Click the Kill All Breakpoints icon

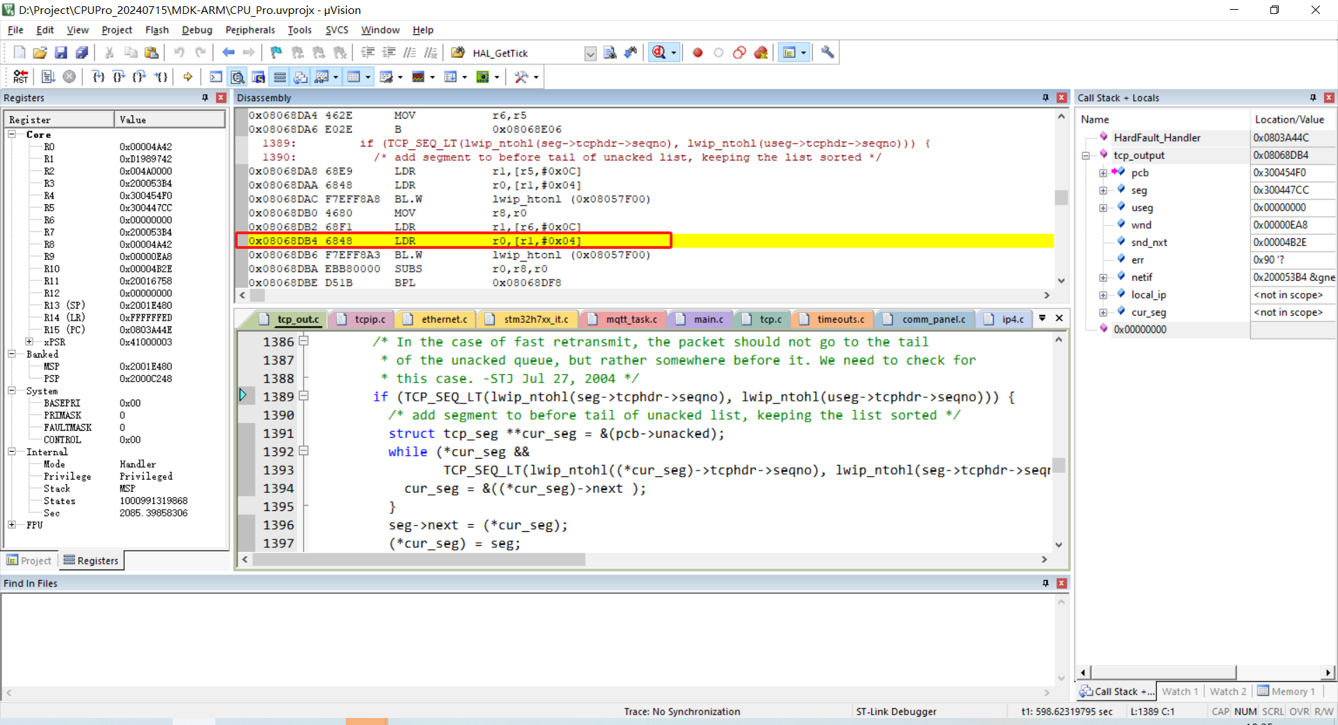click(760, 53)
